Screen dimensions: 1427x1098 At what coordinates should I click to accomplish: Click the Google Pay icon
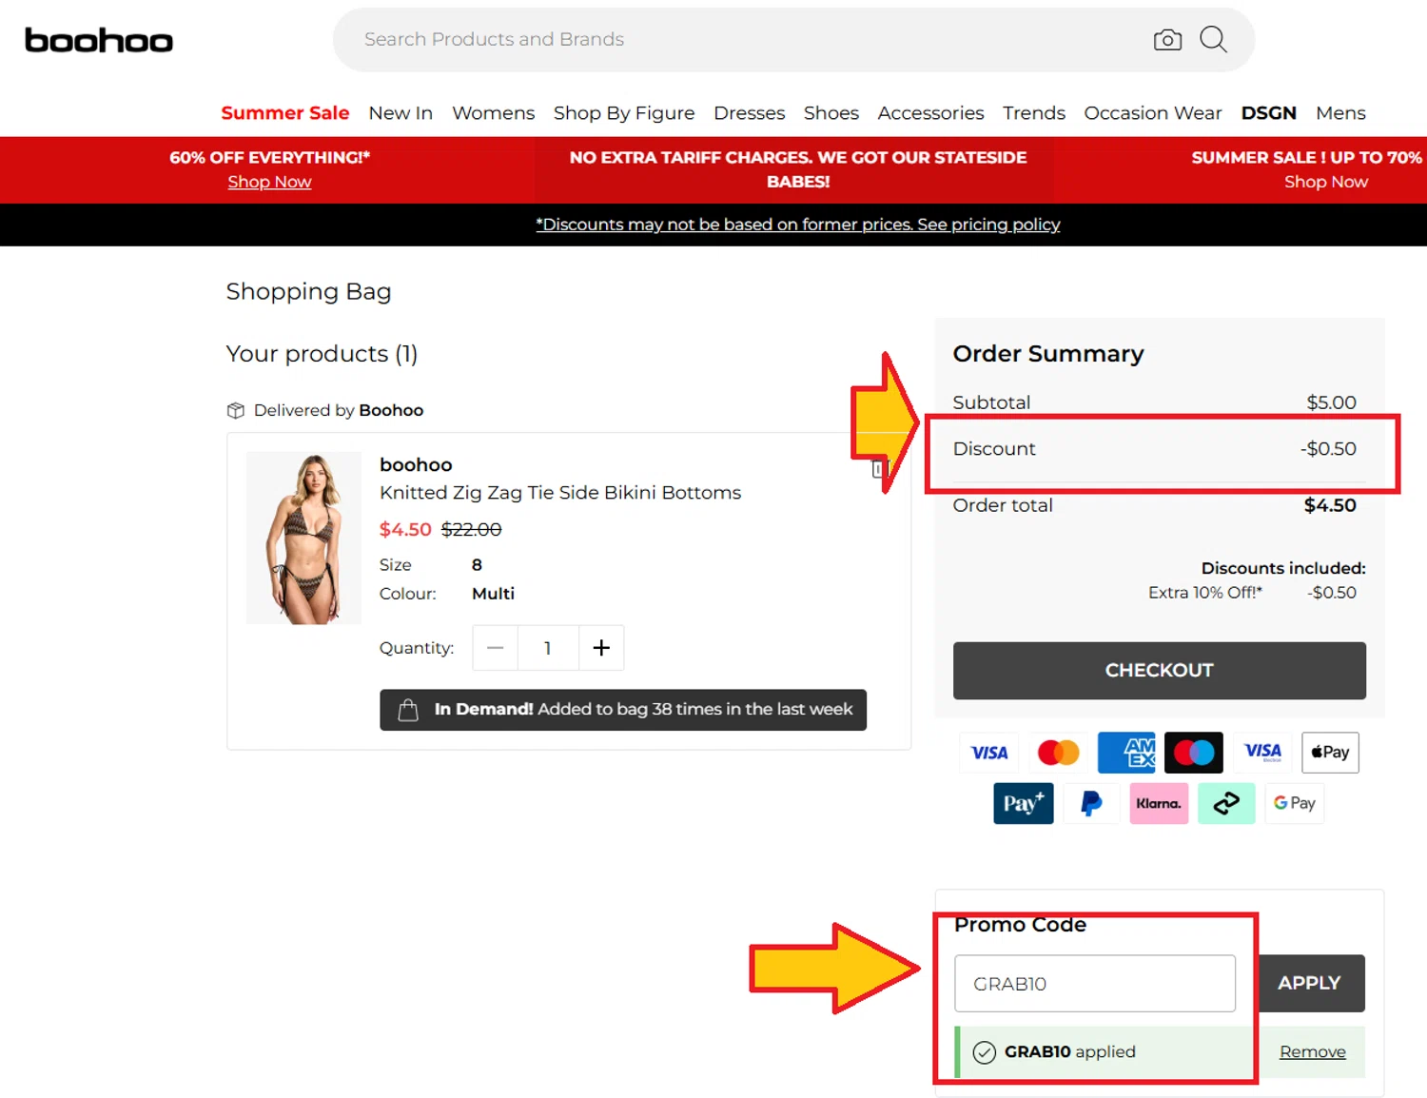pos(1295,804)
